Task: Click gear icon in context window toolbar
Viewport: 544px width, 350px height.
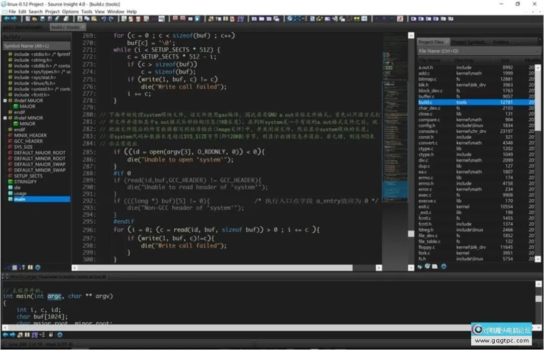Action: point(59,335)
